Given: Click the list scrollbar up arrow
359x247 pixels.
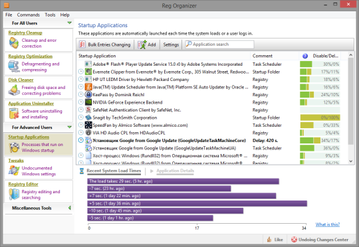Looking at the screenshot, I should pos(350,55).
